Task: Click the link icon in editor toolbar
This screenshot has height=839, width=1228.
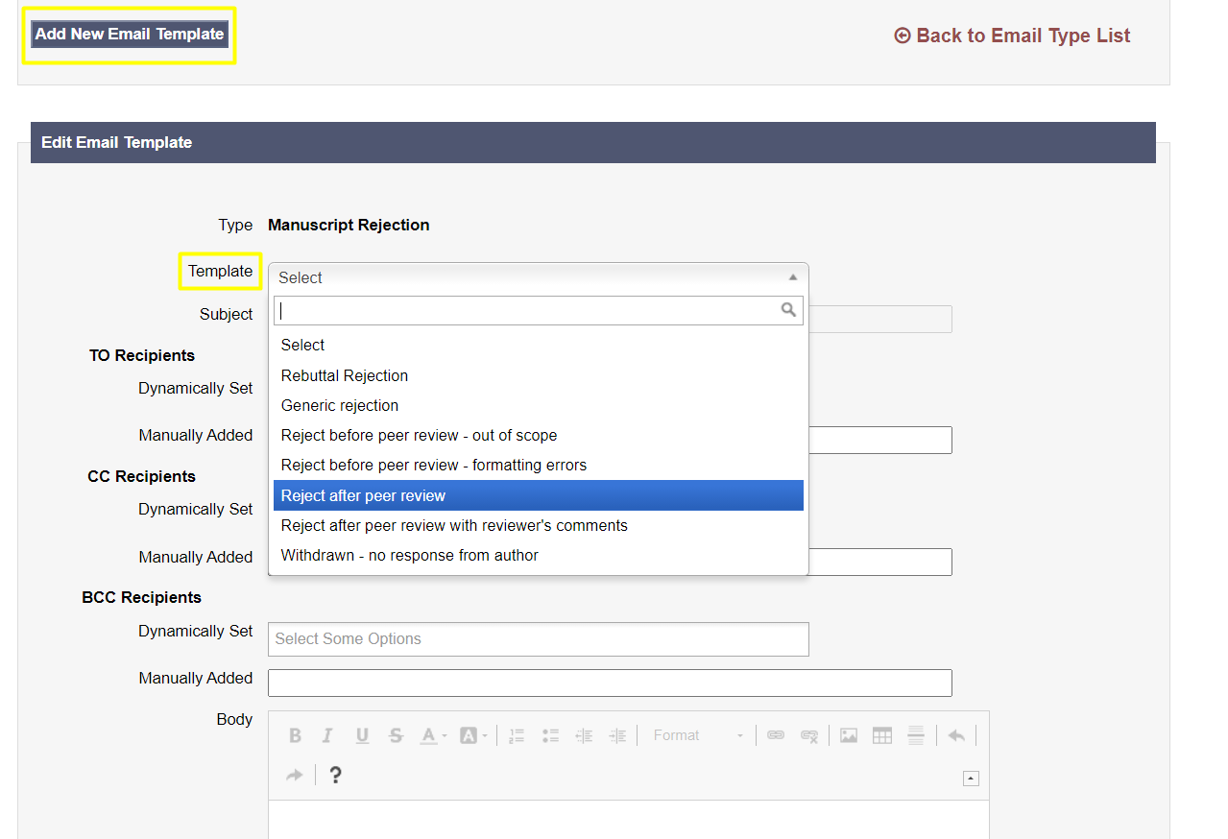Action: (x=776, y=735)
